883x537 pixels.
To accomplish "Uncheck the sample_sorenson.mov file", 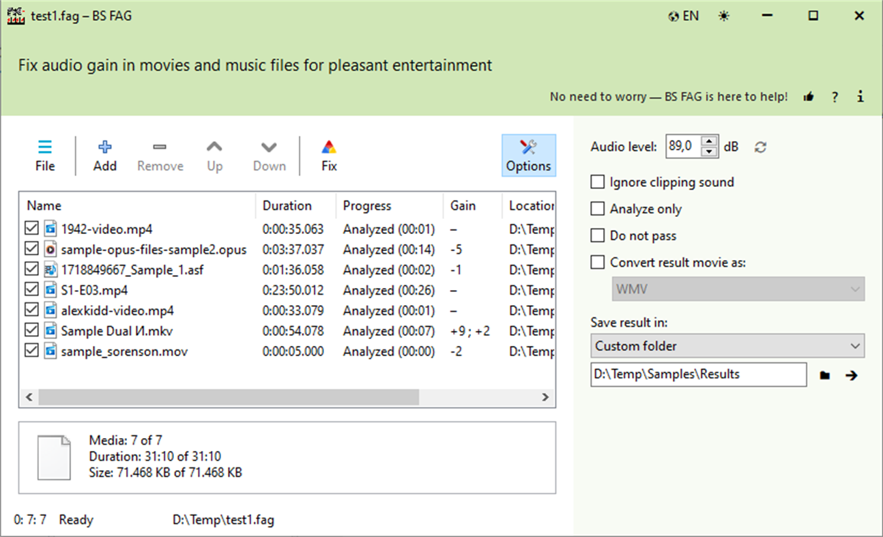I will click(31, 351).
